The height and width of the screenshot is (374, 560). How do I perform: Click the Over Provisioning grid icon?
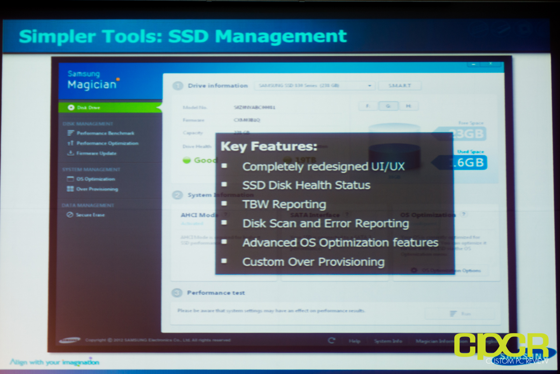click(x=70, y=189)
